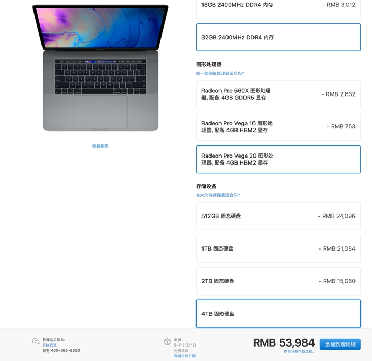Open the 查看送货日期 delivery dates link
The width and height of the screenshot is (372, 361).
(184, 356)
